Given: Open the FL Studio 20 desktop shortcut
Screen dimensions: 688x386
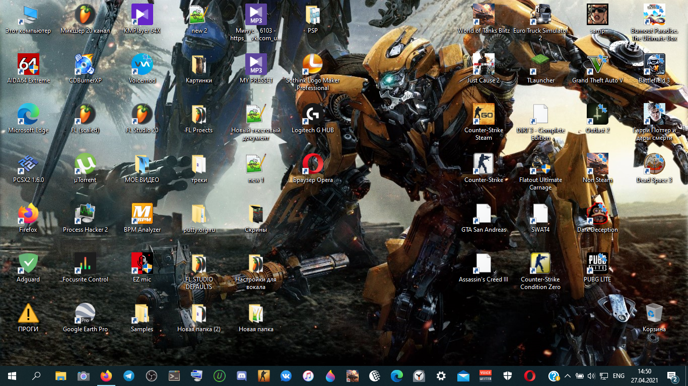Looking at the screenshot, I should click(x=142, y=115).
